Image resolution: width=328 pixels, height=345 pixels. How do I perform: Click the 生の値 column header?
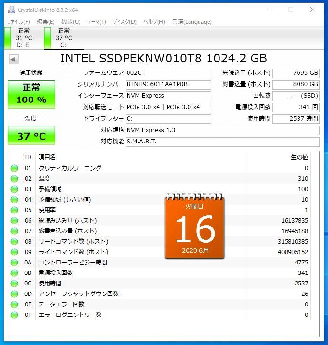299,157
